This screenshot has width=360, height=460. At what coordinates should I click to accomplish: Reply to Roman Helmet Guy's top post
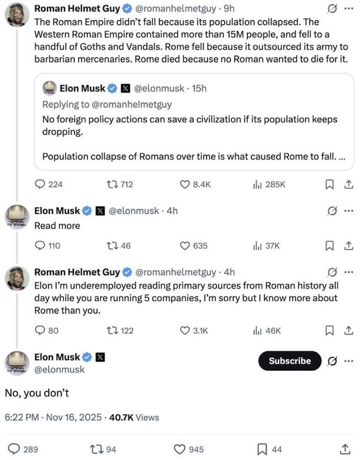[x=40, y=184]
